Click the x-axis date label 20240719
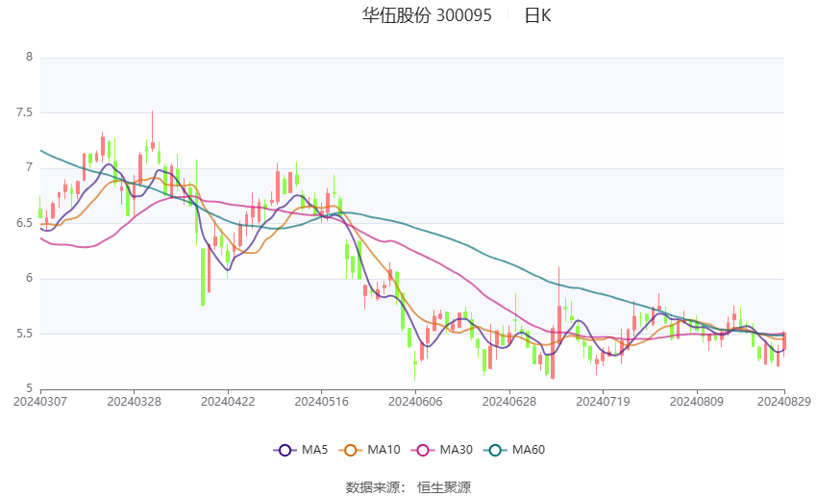The image size is (817, 497). click(603, 402)
